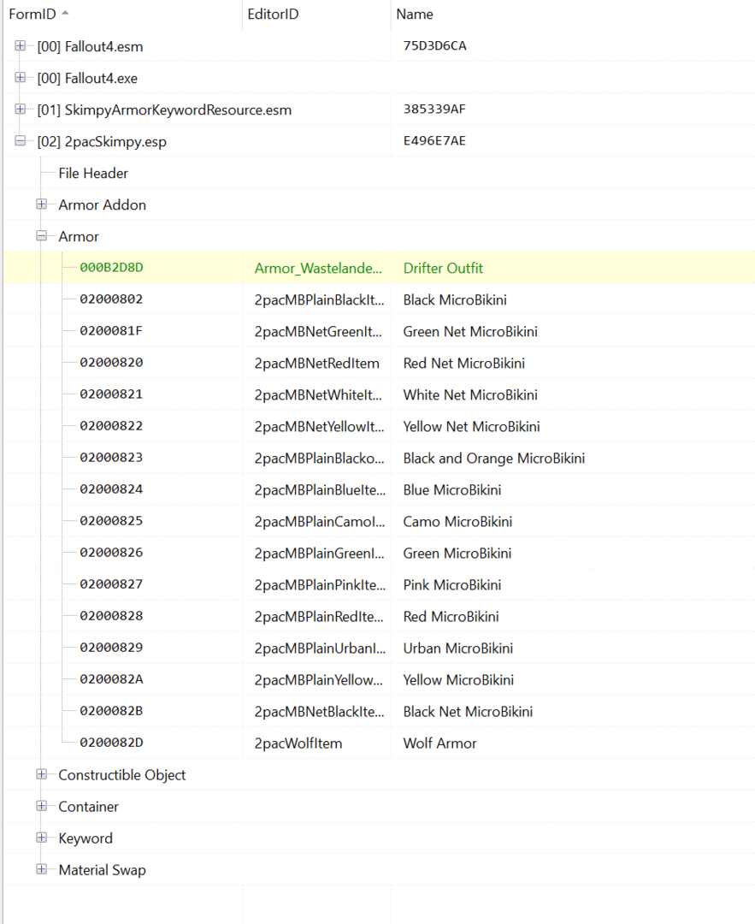This screenshot has width=755, height=924.
Task: Select the File Header row
Action: [93, 173]
